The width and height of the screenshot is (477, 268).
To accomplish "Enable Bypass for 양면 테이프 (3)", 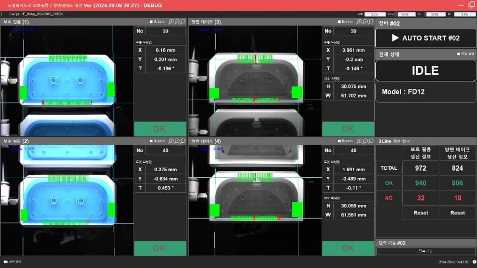I will [339, 22].
